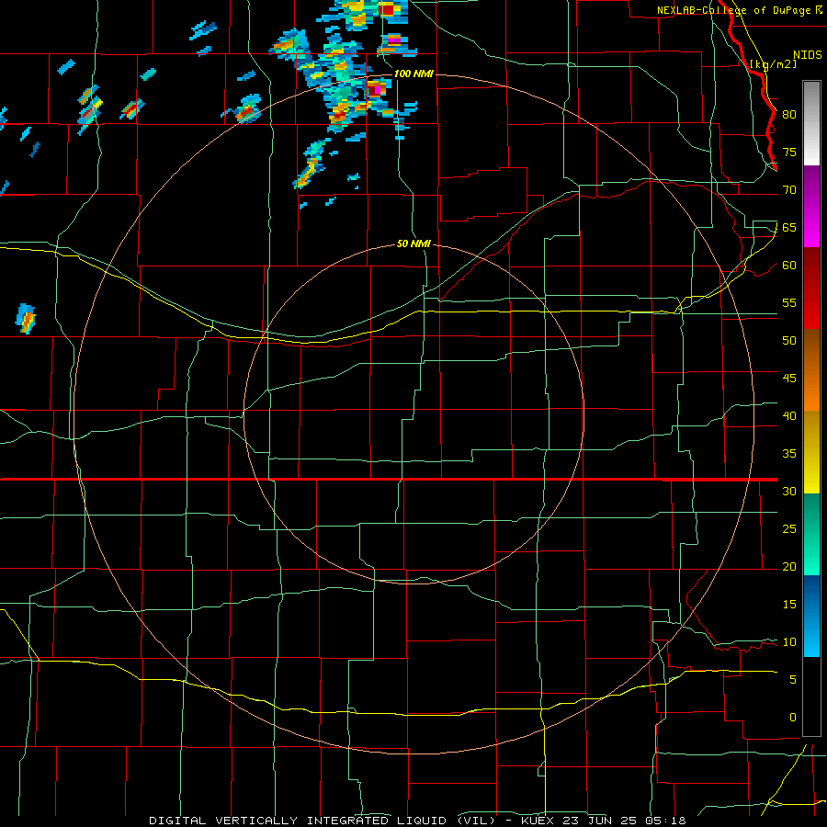Viewport: 827px width, 827px height.
Task: Click the 80 value on the color scale
Action: [x=789, y=115]
